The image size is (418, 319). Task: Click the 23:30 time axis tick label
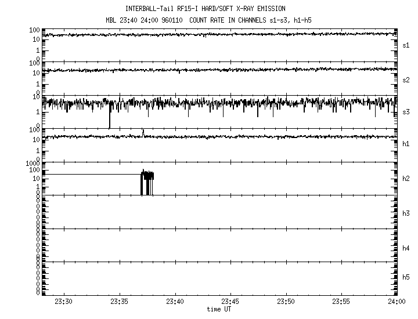(x=64, y=302)
